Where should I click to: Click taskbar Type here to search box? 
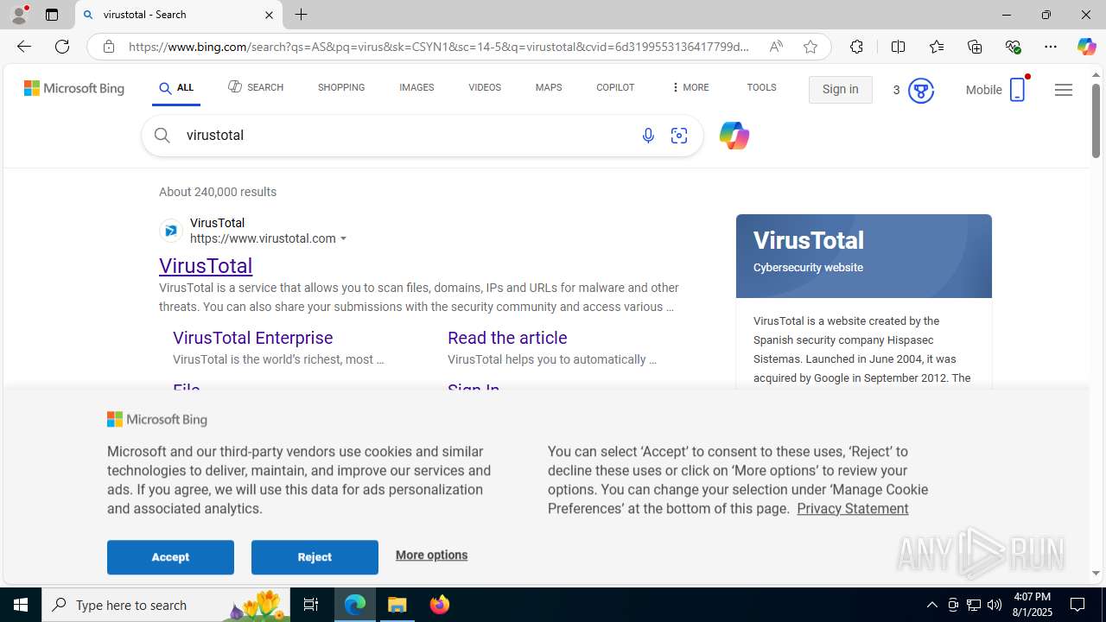coord(166,605)
